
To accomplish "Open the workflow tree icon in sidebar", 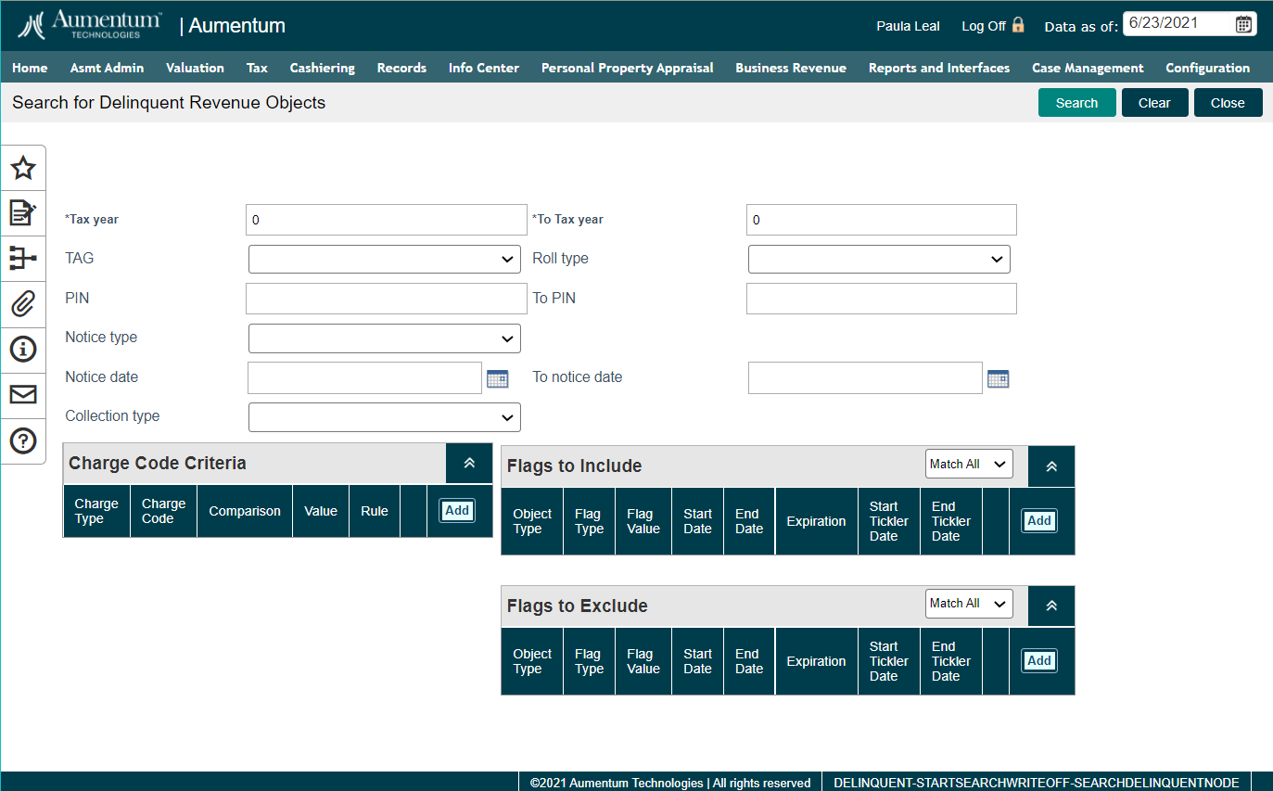I will click(23, 258).
